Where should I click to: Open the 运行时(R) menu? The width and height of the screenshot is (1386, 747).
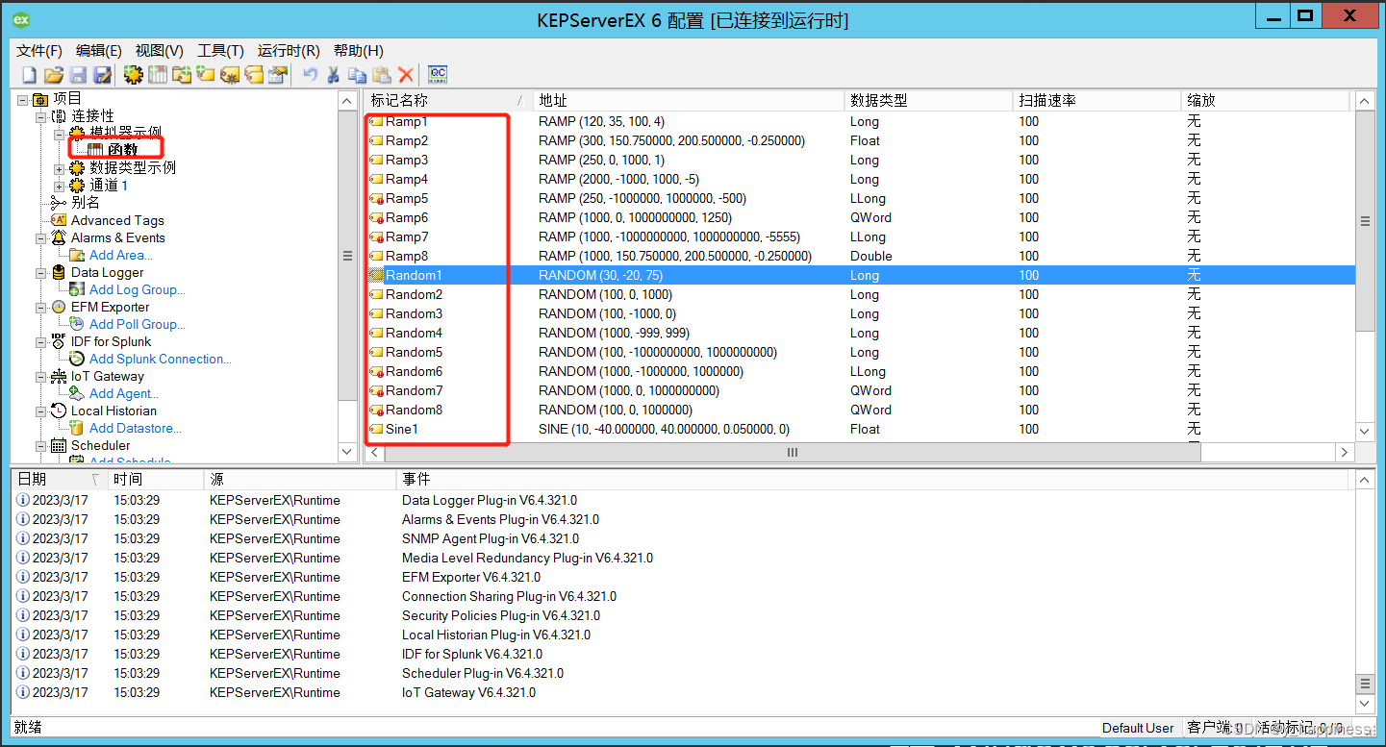pyautogui.click(x=289, y=51)
